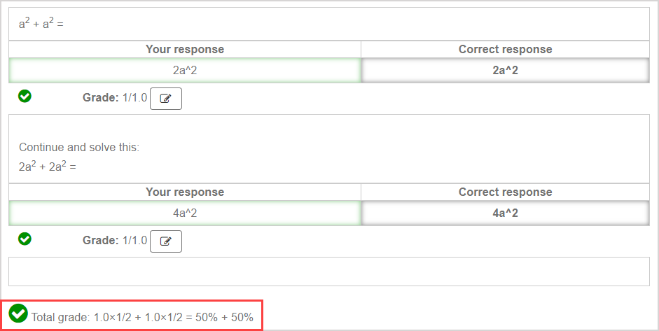
Task: Click the green checkmark next to Total grade
Action: tap(19, 314)
